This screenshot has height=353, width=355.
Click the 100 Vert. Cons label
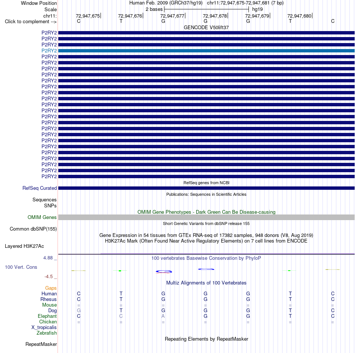pyautogui.click(x=21, y=267)
